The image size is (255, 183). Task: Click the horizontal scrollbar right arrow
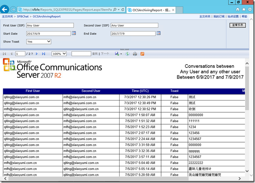(x=240, y=178)
